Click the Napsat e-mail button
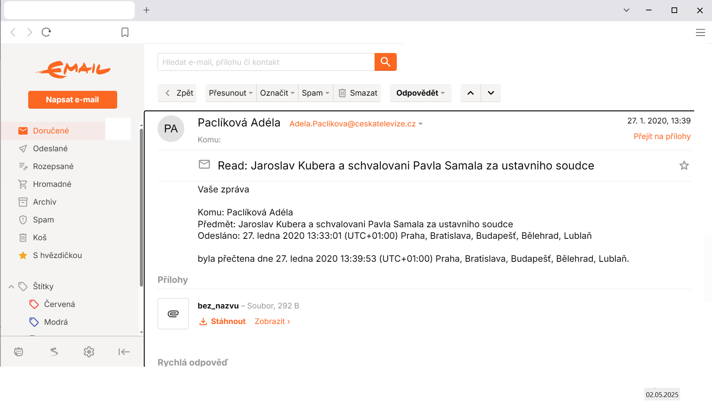The width and height of the screenshot is (712, 403). click(x=73, y=100)
